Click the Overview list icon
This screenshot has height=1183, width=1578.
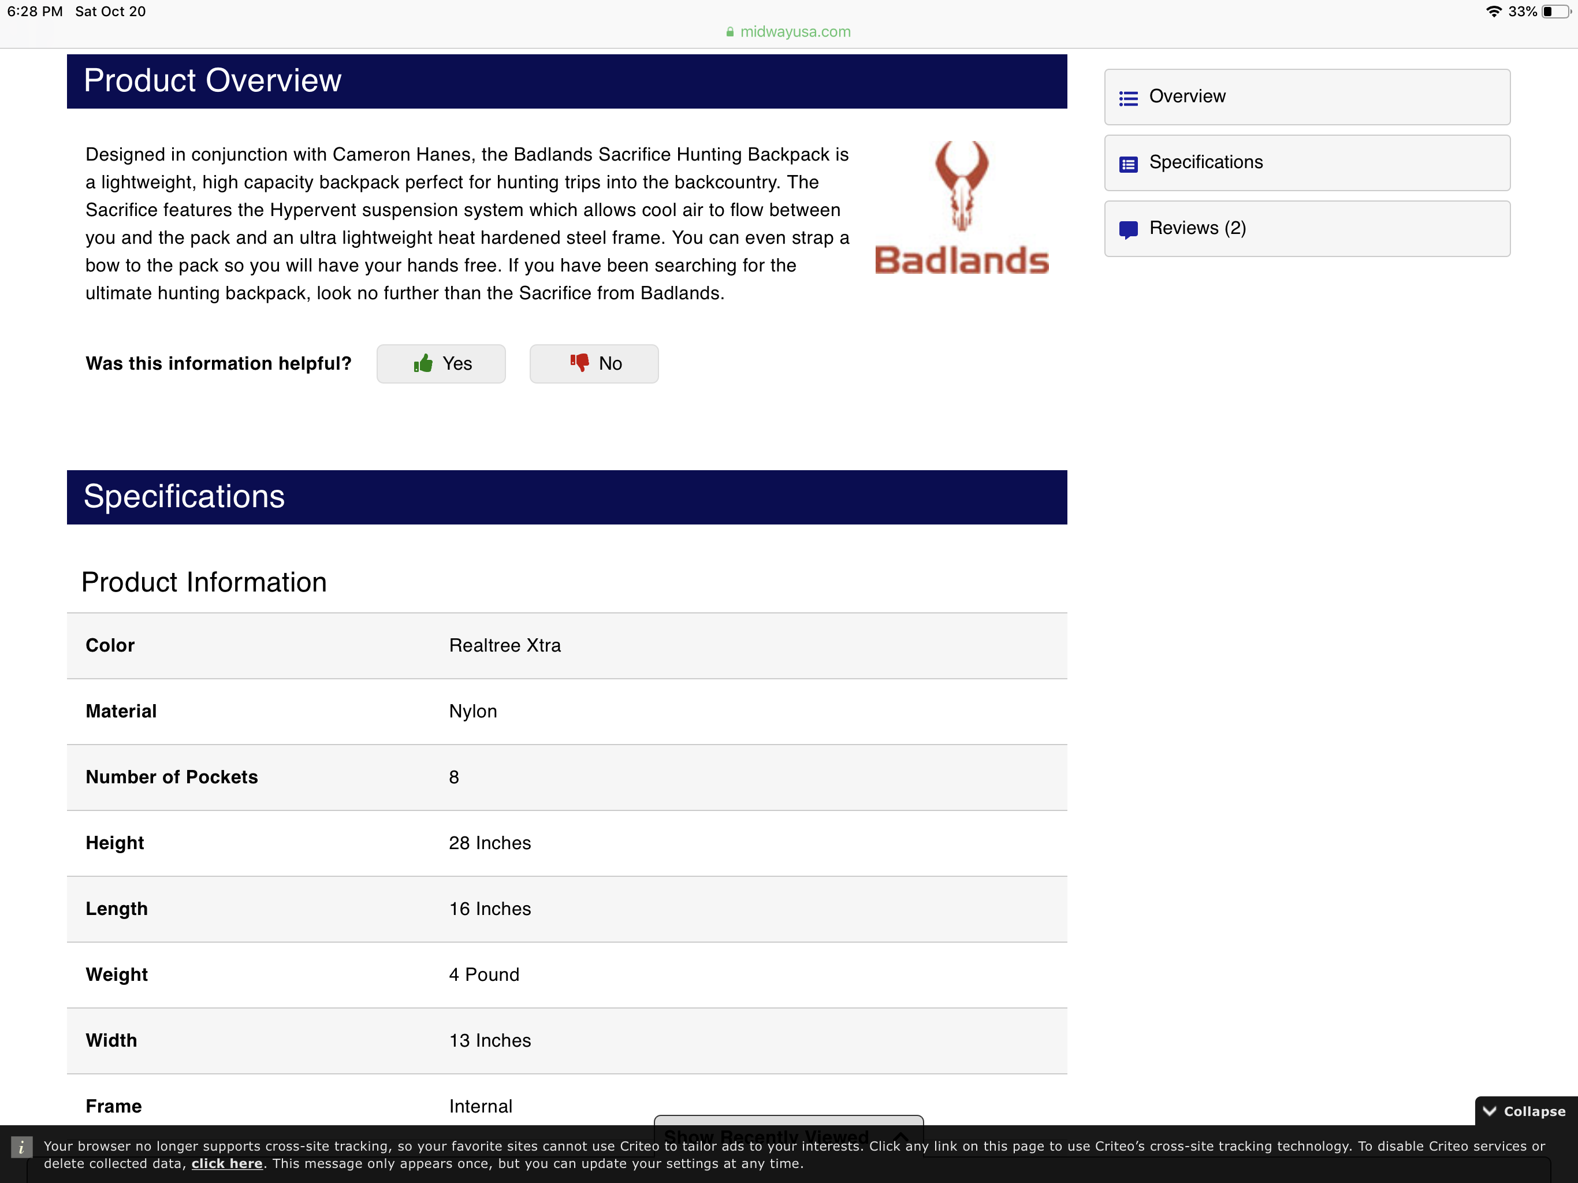(1128, 98)
